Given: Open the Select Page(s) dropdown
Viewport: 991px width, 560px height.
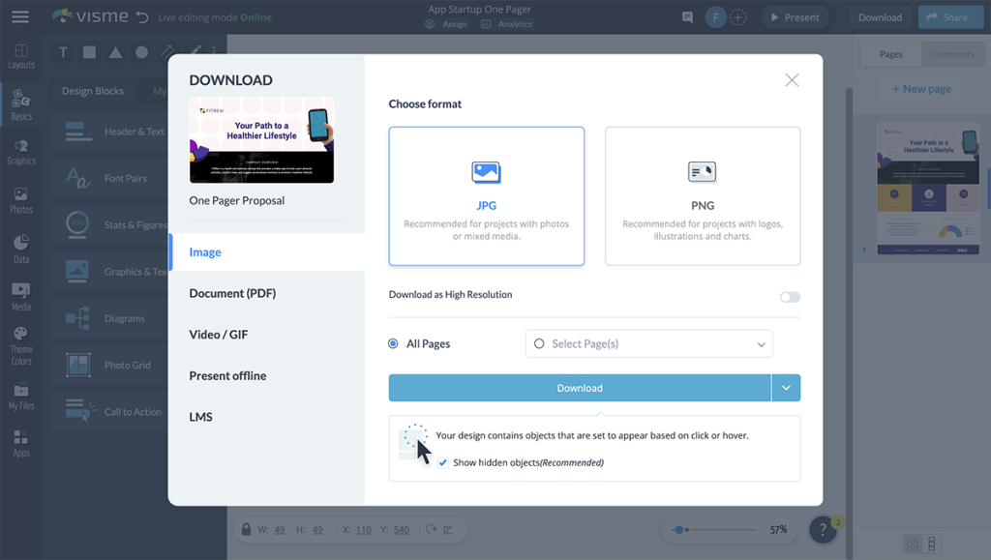Looking at the screenshot, I should coord(648,343).
